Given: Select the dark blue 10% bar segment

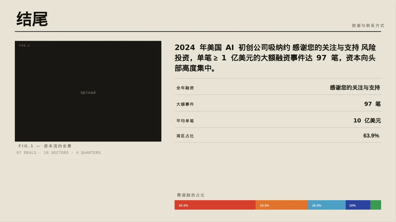Looking at the screenshot, I should 358,205.
